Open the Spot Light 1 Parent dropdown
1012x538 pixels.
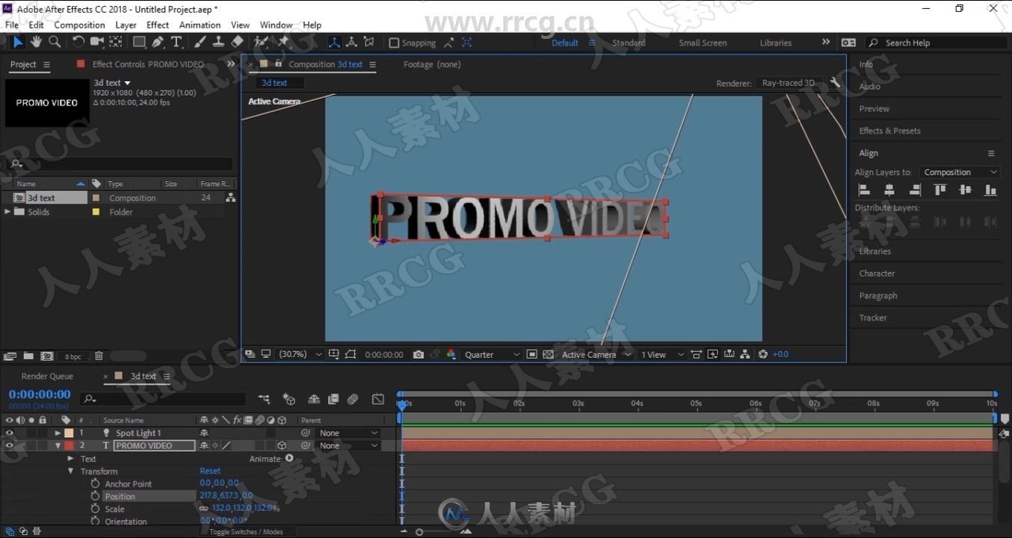point(349,433)
